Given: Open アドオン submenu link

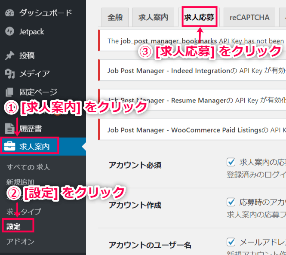Looking at the screenshot, I should (x=20, y=242).
